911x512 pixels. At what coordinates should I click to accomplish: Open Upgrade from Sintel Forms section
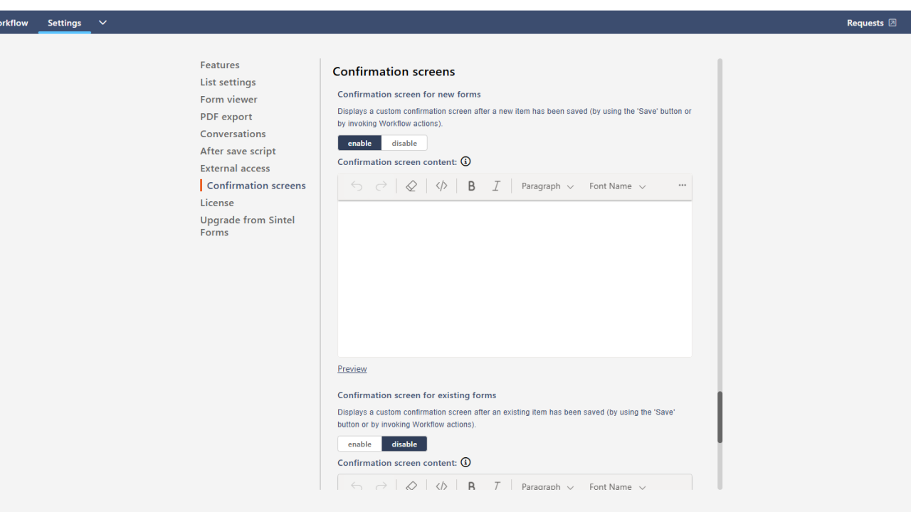(x=248, y=226)
